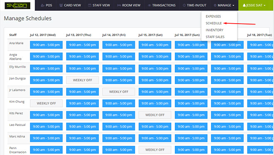
Task: Select Schedule from Manage menu
Action: coord(213,23)
